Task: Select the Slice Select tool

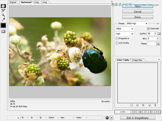Action: (x=3, y=11)
